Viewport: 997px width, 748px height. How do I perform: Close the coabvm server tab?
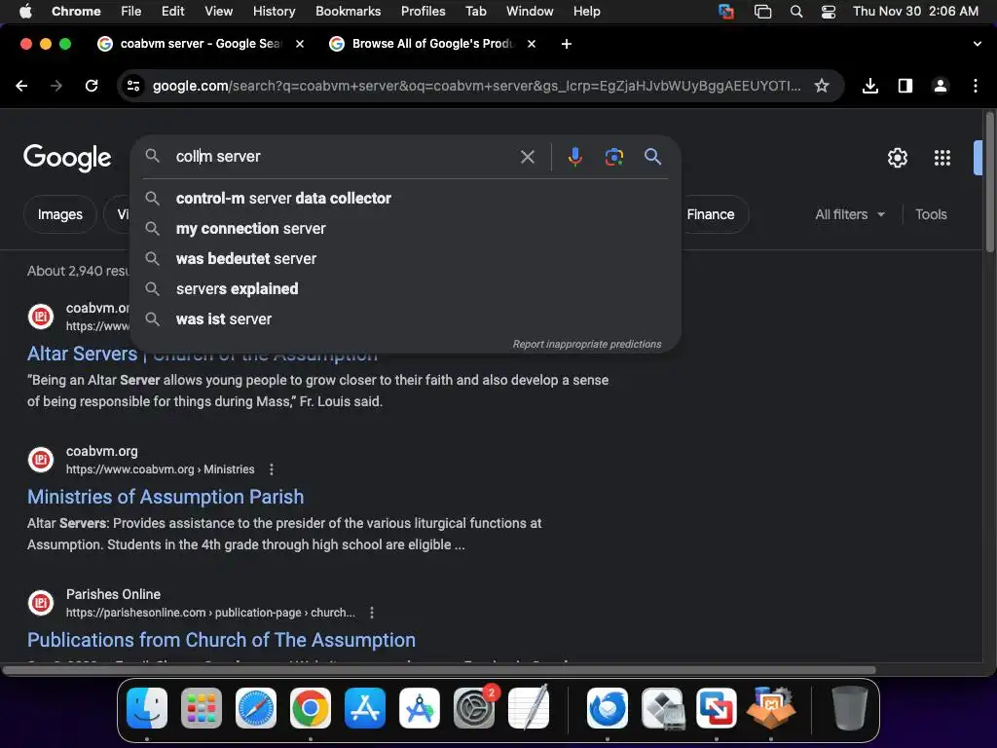[x=300, y=43]
